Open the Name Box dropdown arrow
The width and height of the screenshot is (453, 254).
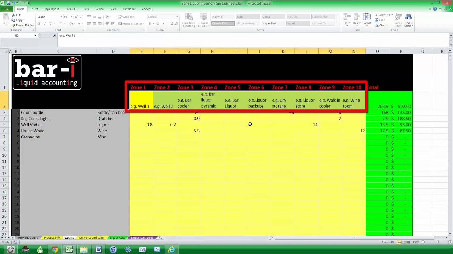click(35, 36)
